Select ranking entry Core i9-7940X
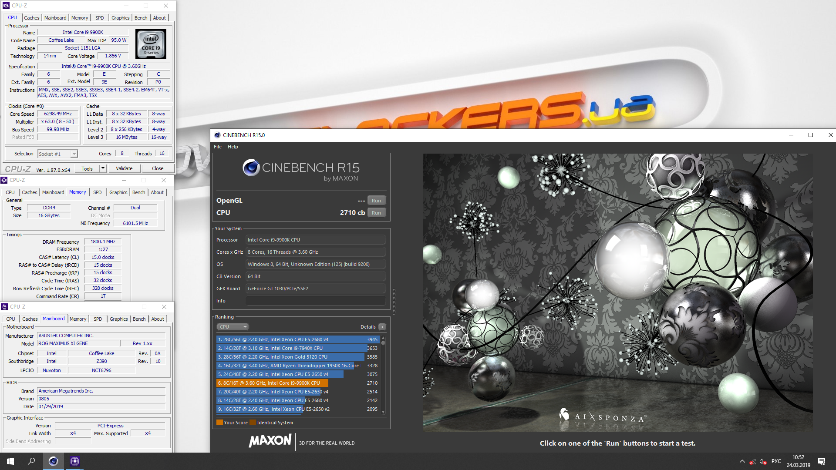Image resolution: width=836 pixels, height=470 pixels. tap(298, 348)
